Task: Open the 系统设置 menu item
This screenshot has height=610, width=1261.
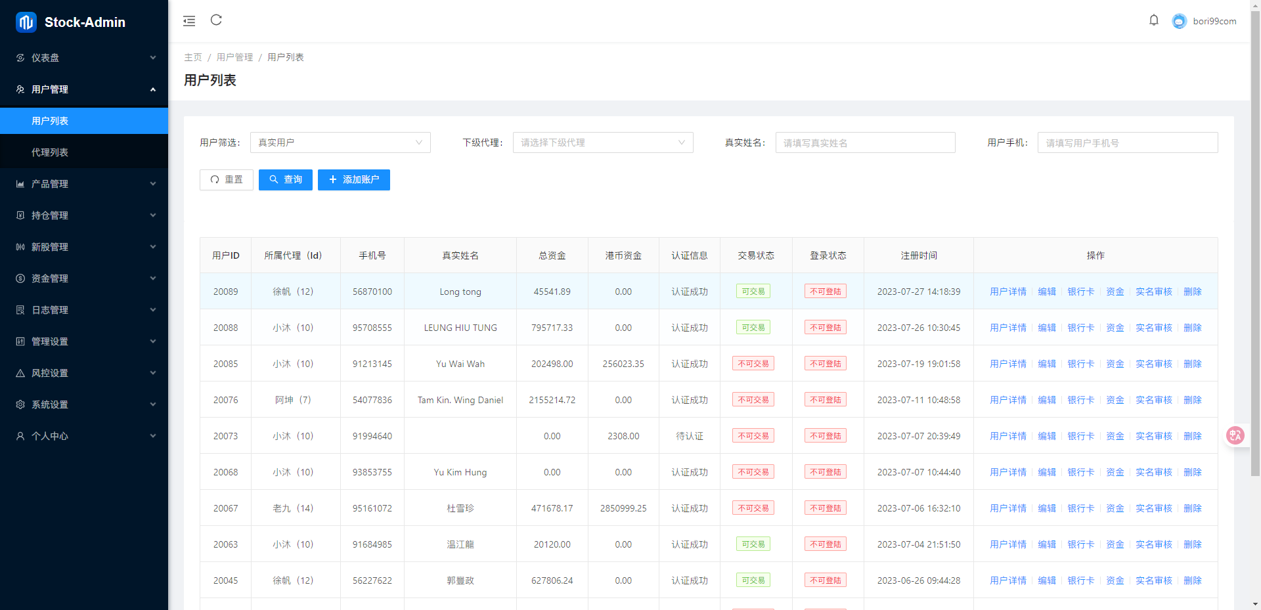Action: [x=84, y=404]
